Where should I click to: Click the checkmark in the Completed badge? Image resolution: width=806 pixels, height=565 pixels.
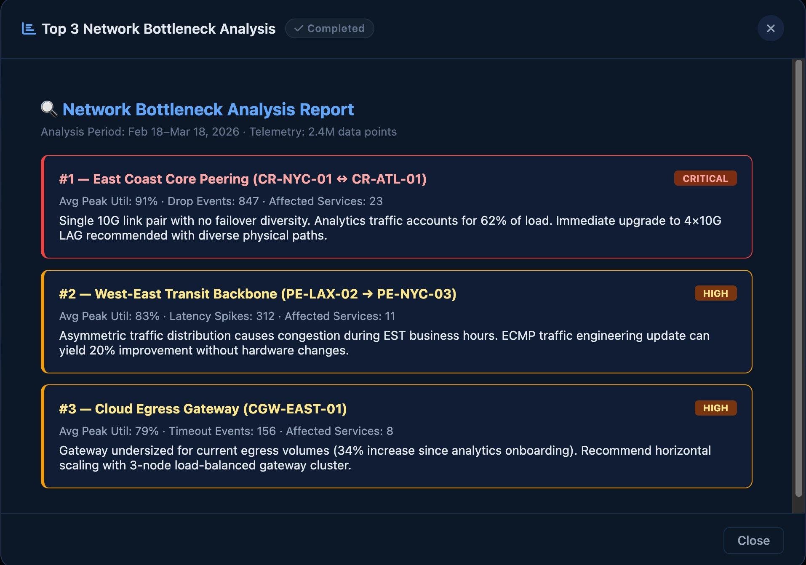pos(299,28)
